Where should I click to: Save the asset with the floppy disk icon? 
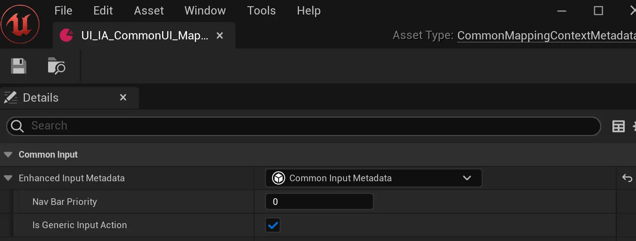tap(18, 66)
